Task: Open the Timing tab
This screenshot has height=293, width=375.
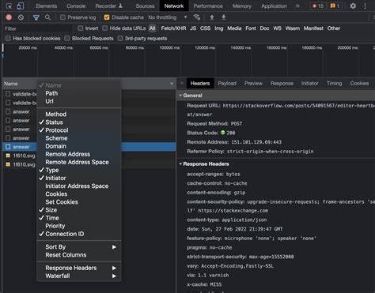Action: [x=334, y=84]
